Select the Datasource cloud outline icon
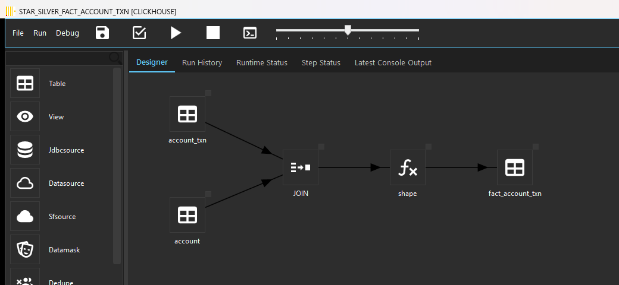The width and height of the screenshot is (619, 285). (25, 183)
